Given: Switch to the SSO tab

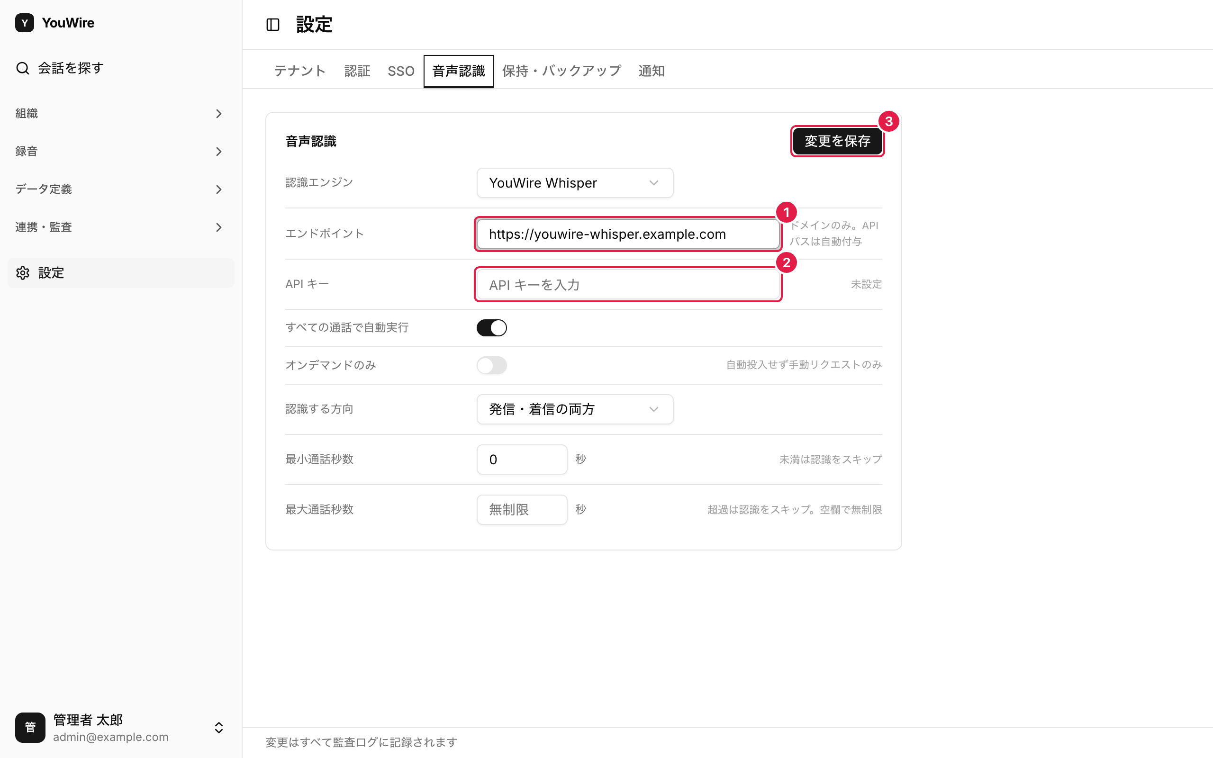Looking at the screenshot, I should pyautogui.click(x=401, y=71).
